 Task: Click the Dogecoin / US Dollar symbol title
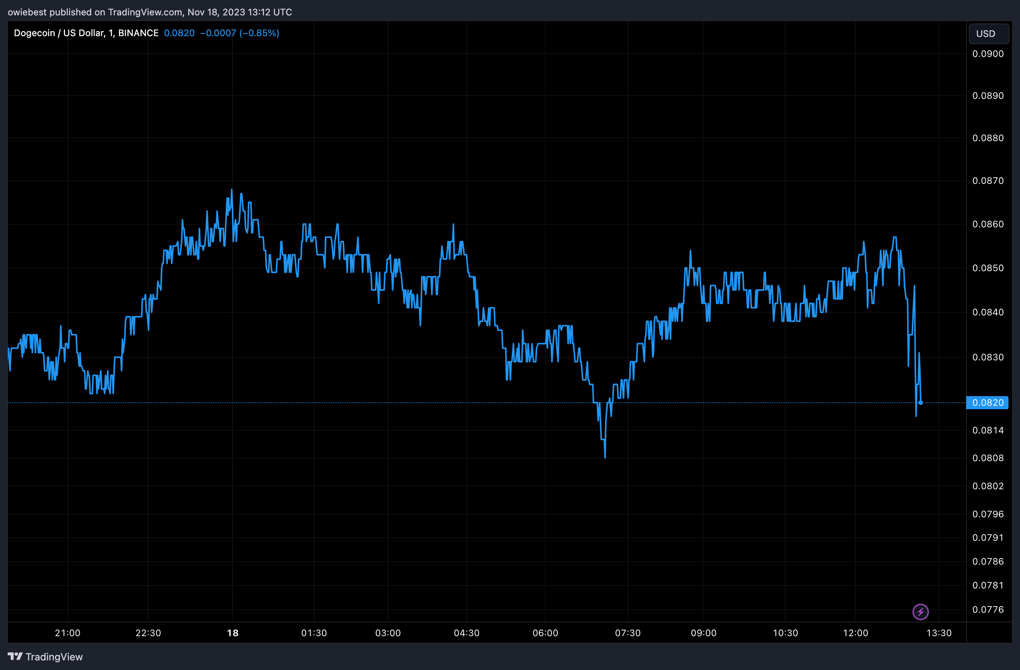pyautogui.click(x=86, y=33)
